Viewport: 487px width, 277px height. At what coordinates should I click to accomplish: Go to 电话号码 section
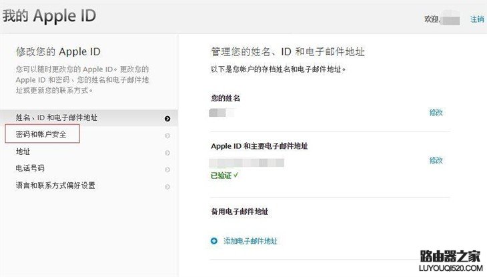pyautogui.click(x=30, y=168)
